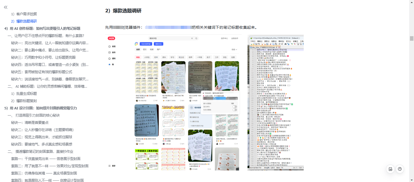Select the 小学生 filter tag
The height and width of the screenshot is (182, 414).
click(147, 57)
